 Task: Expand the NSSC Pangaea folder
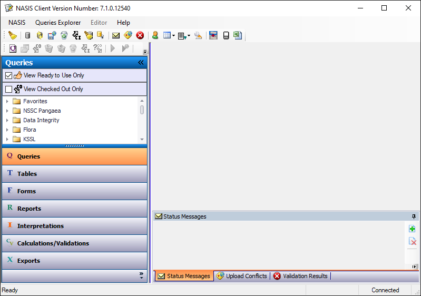(7, 111)
